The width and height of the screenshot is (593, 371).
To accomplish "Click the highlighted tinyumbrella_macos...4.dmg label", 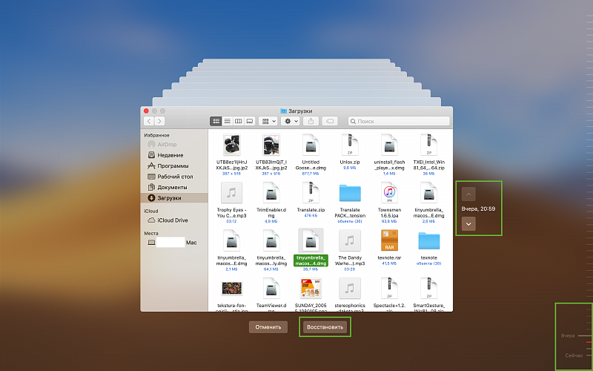I will (x=311, y=260).
